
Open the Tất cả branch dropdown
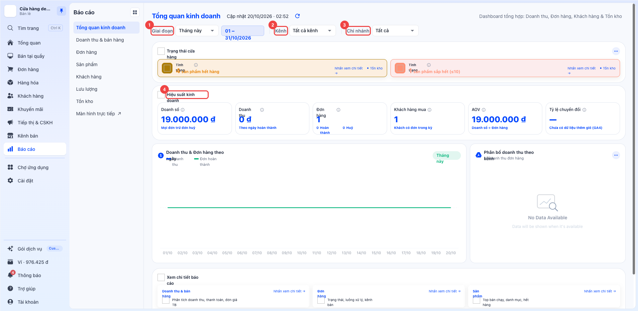[x=395, y=31]
